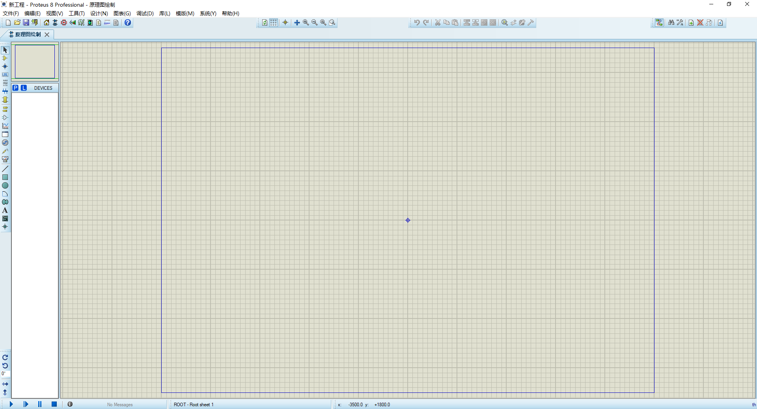Viewport: 757px width, 409px height.
Task: Open PCB Layout chip icon
Action: pyautogui.click(x=64, y=22)
